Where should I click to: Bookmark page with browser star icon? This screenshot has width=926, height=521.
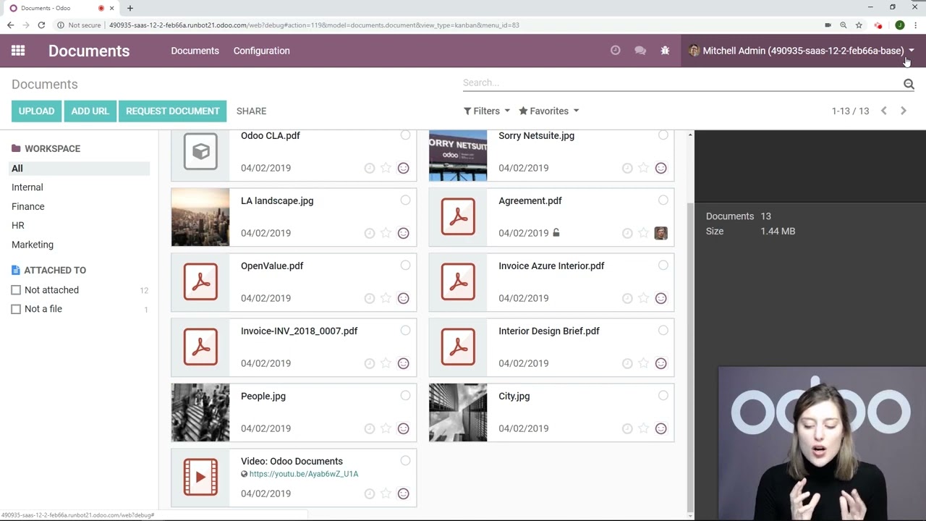859,25
